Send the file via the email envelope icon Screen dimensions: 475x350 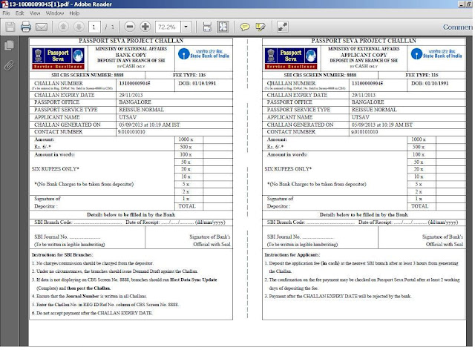(42, 27)
